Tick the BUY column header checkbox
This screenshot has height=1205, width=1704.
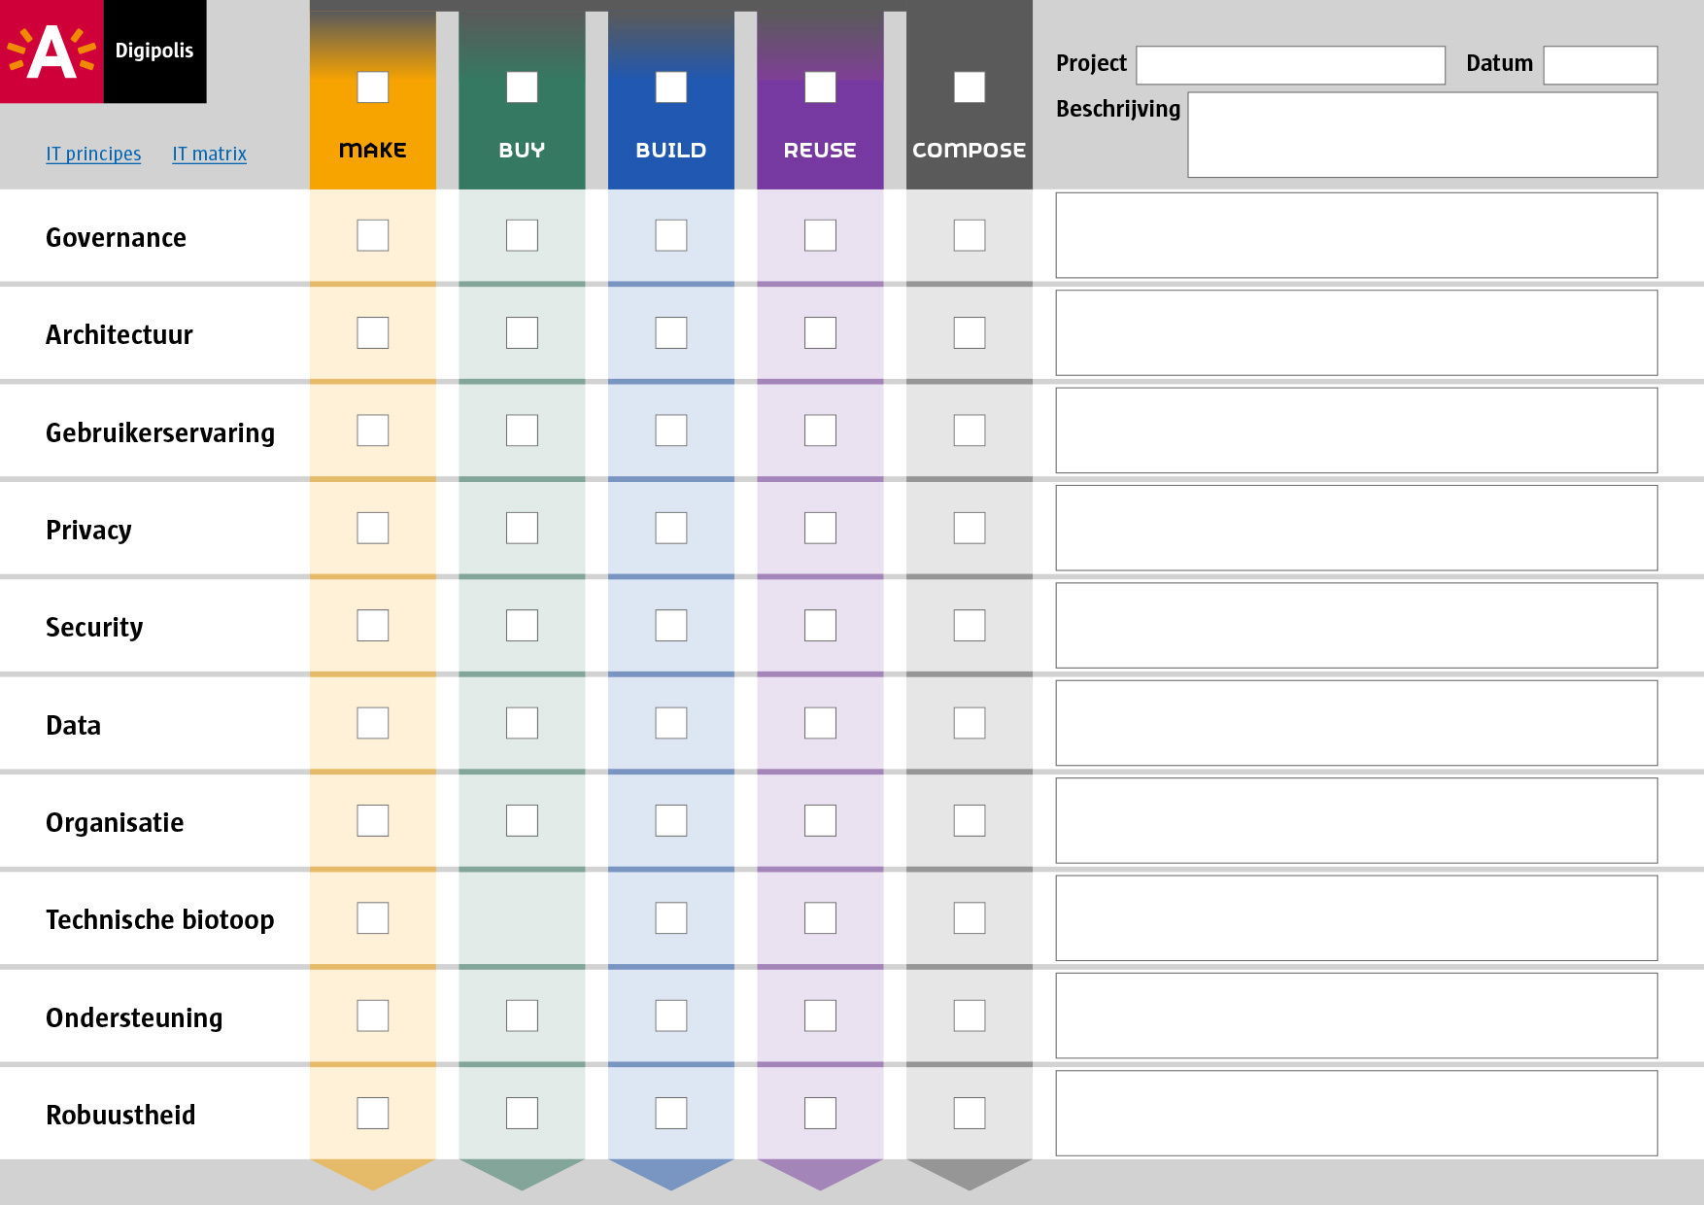coord(522,87)
